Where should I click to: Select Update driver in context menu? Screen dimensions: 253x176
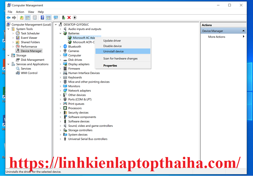pos(112,41)
